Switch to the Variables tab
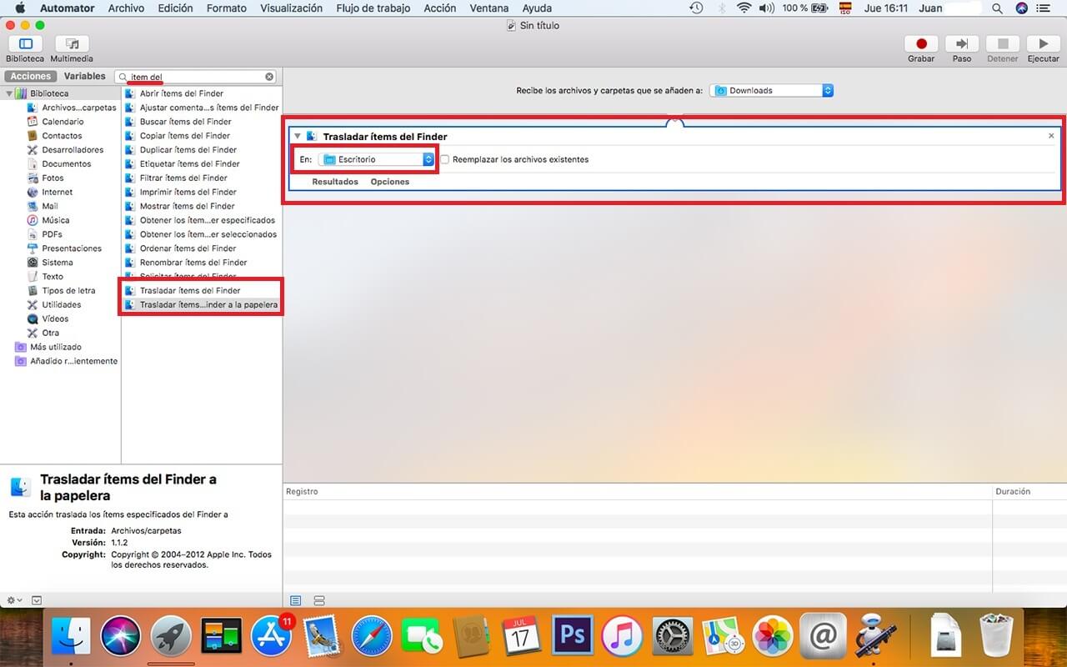The width and height of the screenshot is (1067, 667). 85,77
